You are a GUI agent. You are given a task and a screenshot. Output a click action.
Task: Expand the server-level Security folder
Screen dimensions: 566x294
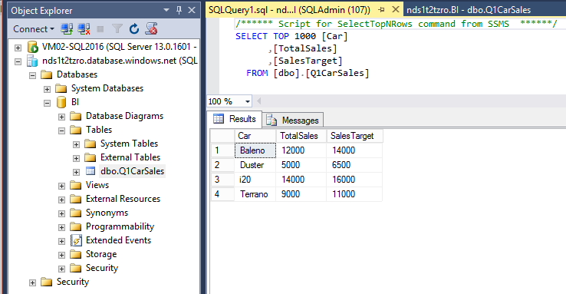tap(32, 282)
